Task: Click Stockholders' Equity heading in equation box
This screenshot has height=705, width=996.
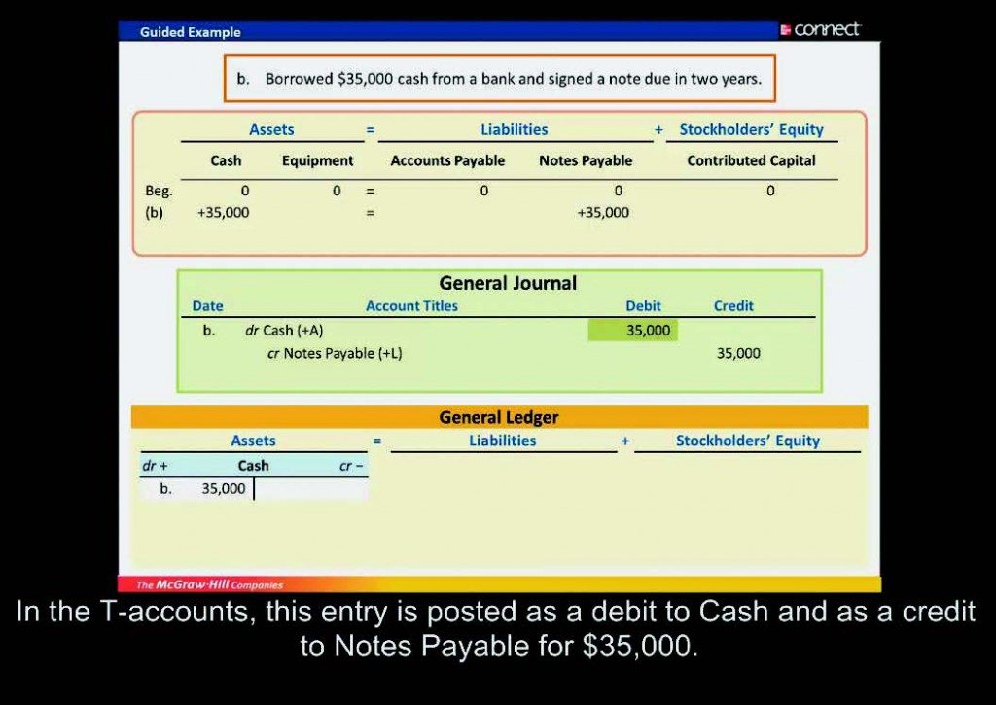Action: (752, 129)
